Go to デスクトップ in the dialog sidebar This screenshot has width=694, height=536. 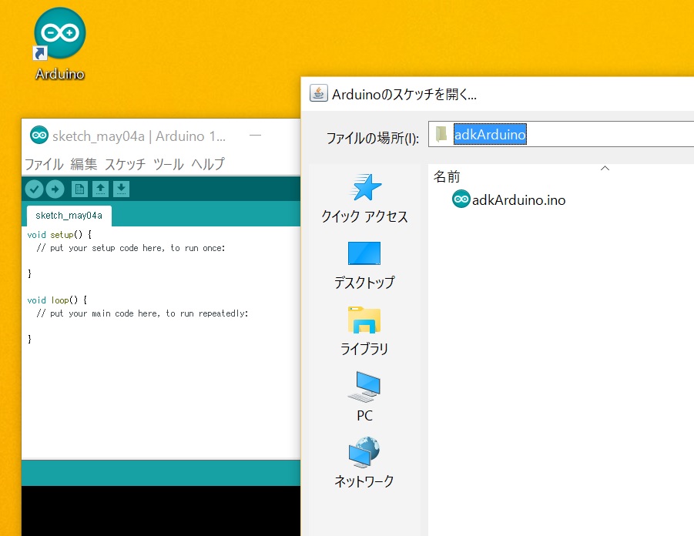click(364, 264)
